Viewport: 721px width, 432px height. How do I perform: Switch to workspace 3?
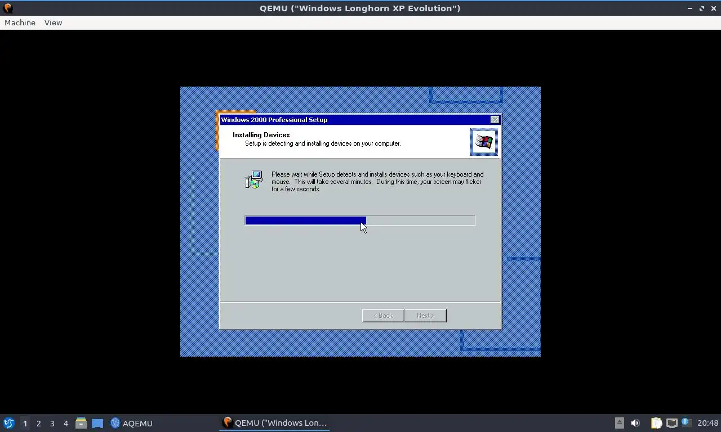click(52, 423)
